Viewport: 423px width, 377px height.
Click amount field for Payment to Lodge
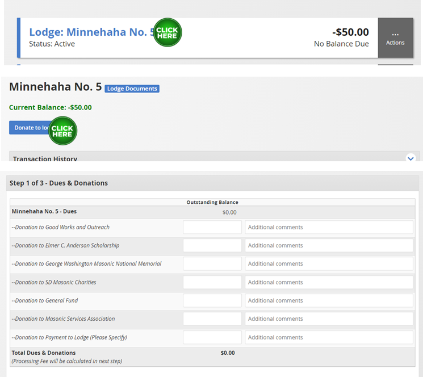pos(212,337)
